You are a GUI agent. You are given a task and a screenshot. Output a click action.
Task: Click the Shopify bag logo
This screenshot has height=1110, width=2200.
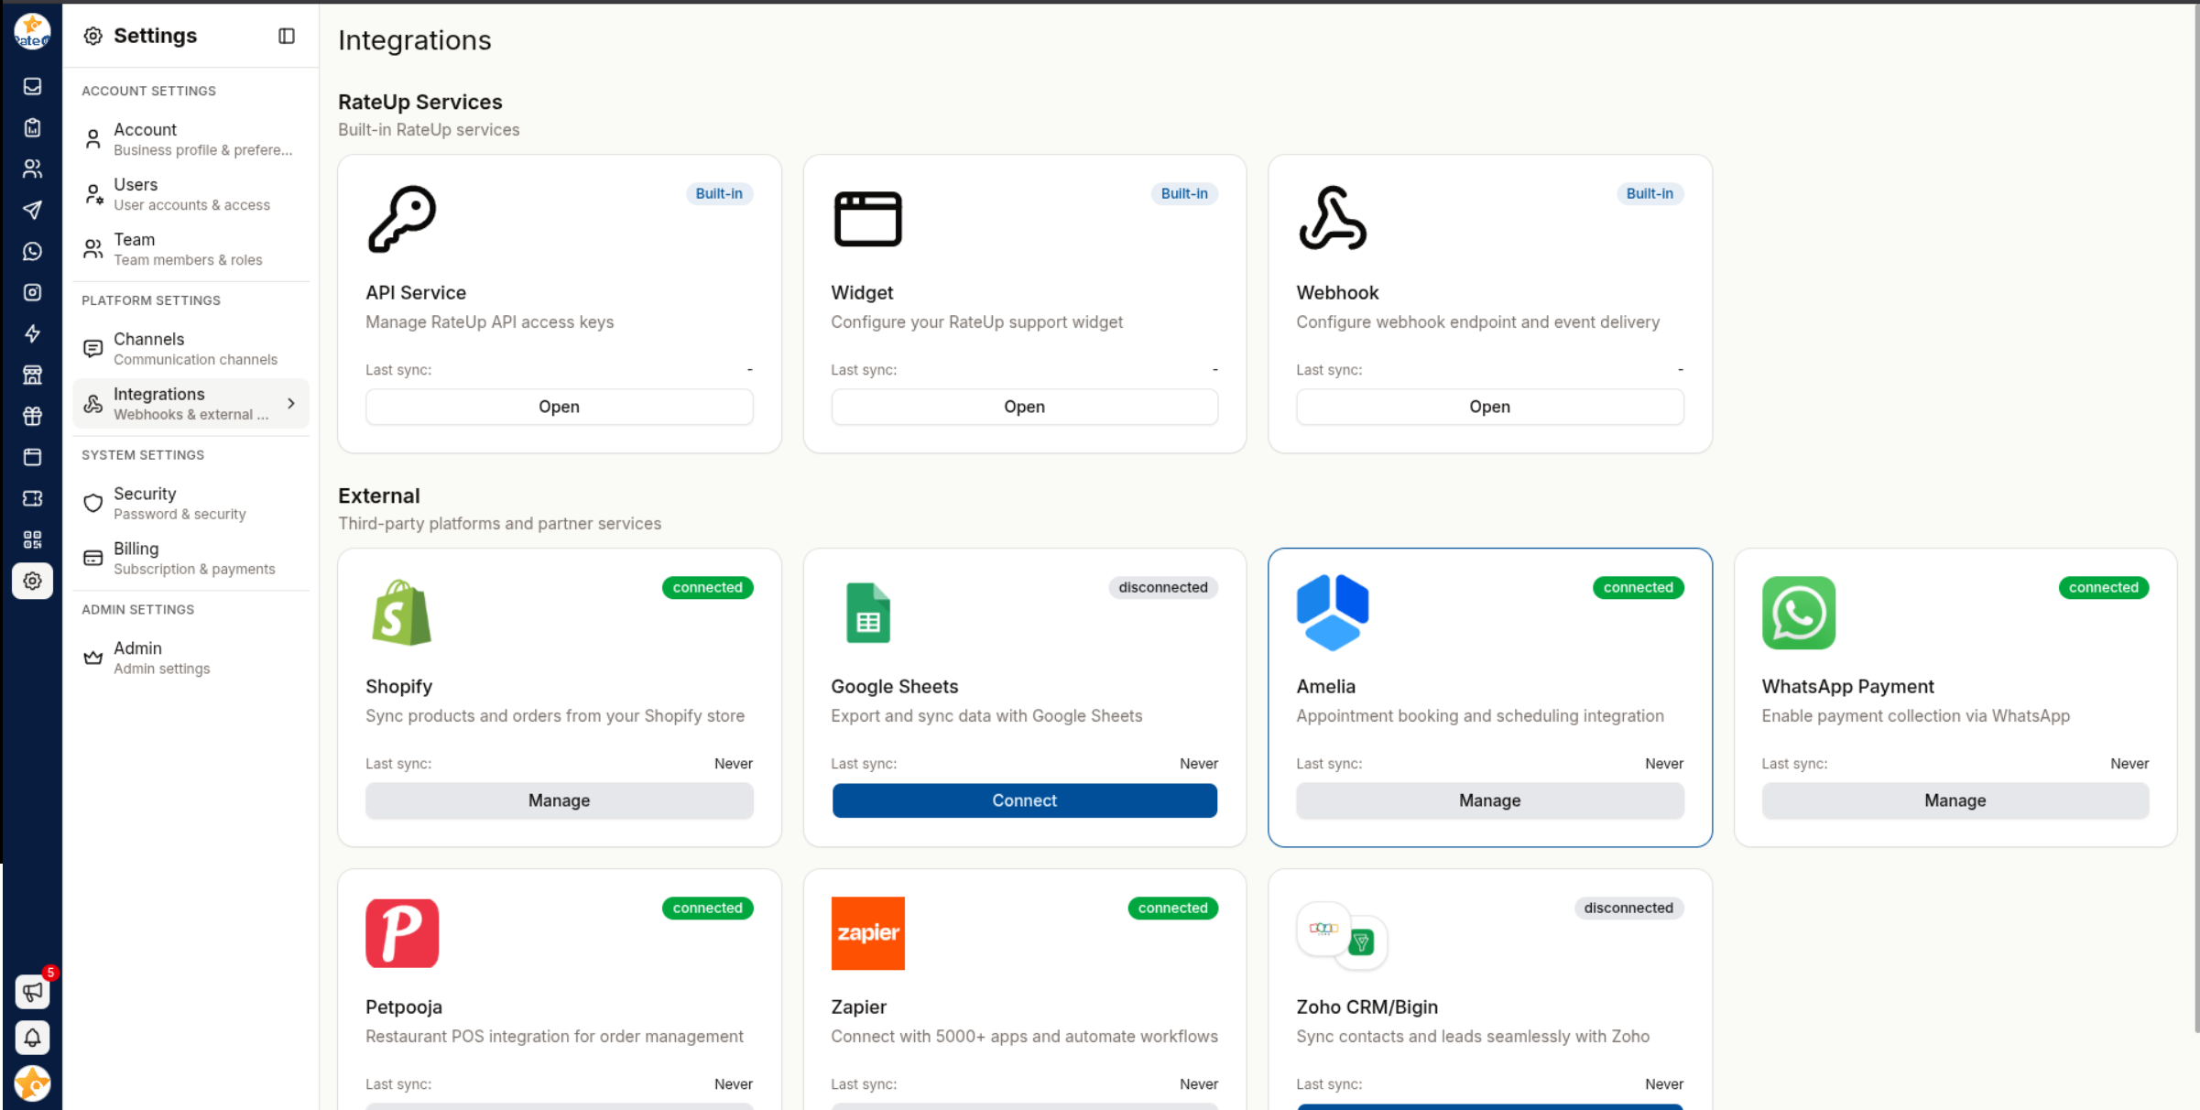coord(401,613)
